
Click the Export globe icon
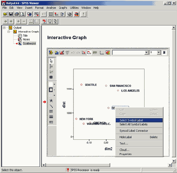[30, 14]
